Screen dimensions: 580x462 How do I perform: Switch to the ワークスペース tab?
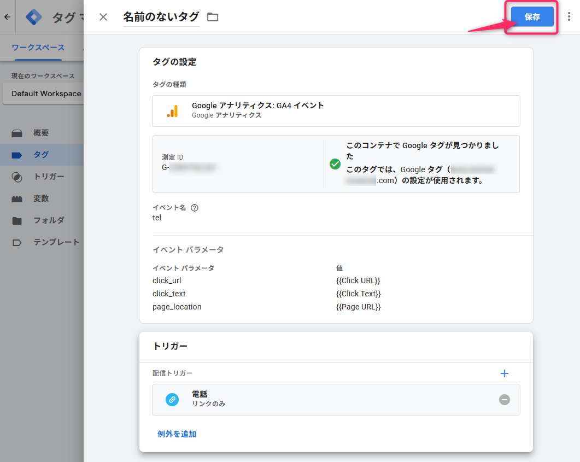(x=38, y=48)
